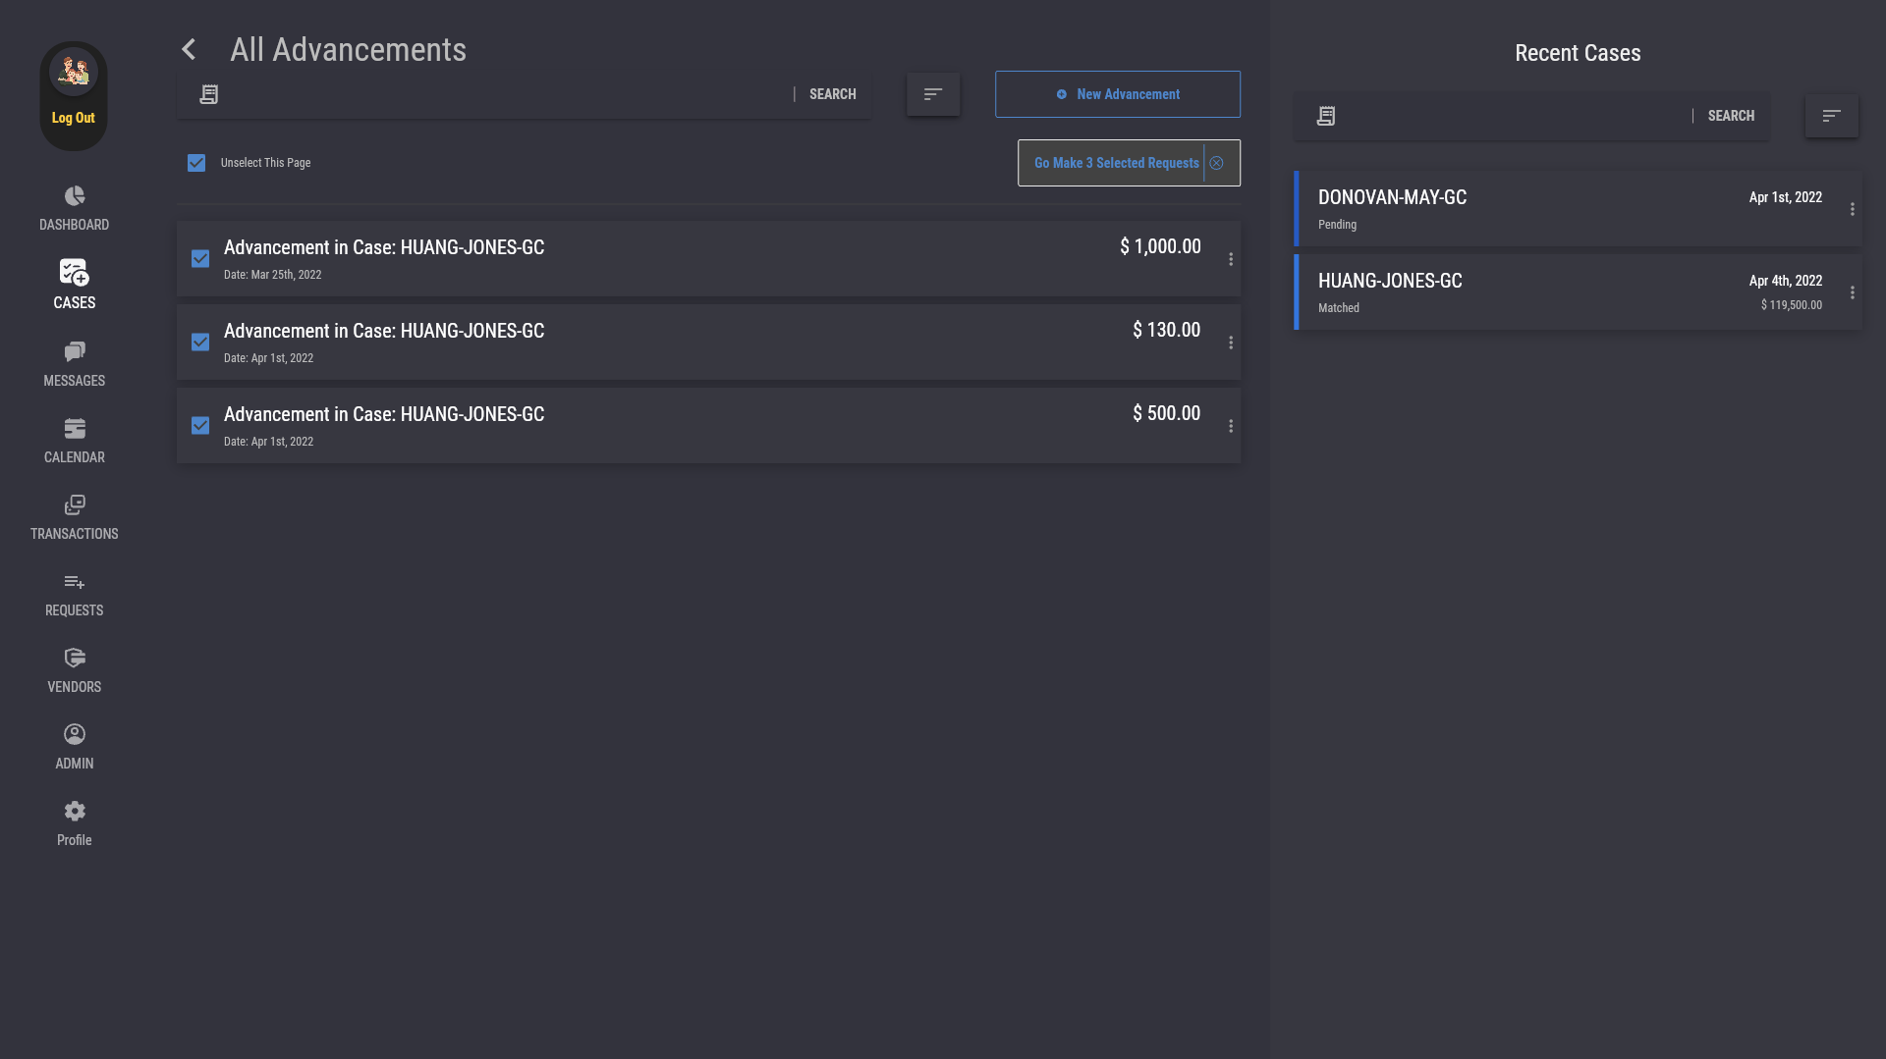Uncheck the $130.00 advancement checkbox

[x=200, y=343]
